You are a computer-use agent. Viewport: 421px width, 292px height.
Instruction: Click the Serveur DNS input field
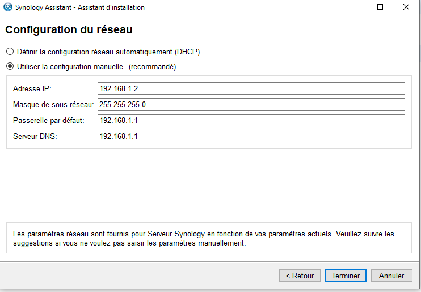point(251,136)
